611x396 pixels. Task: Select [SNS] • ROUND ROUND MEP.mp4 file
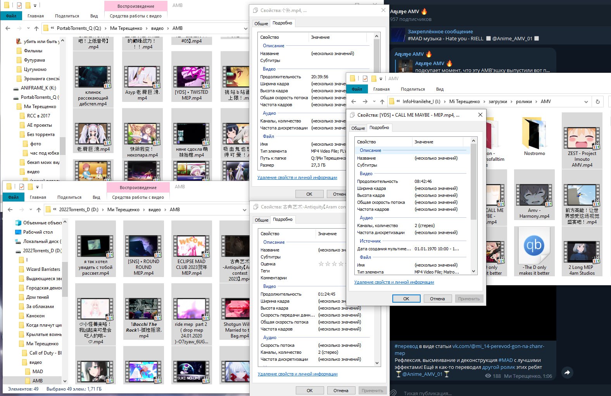[x=143, y=248]
